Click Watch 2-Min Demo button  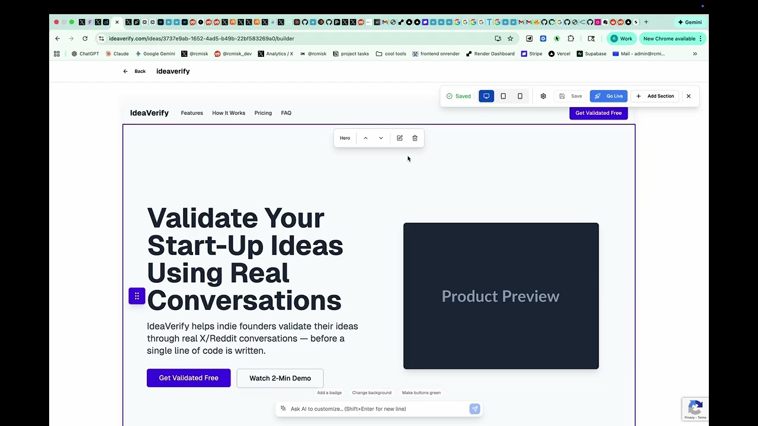(x=280, y=378)
